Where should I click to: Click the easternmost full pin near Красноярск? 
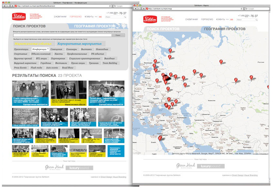click(x=251, y=78)
